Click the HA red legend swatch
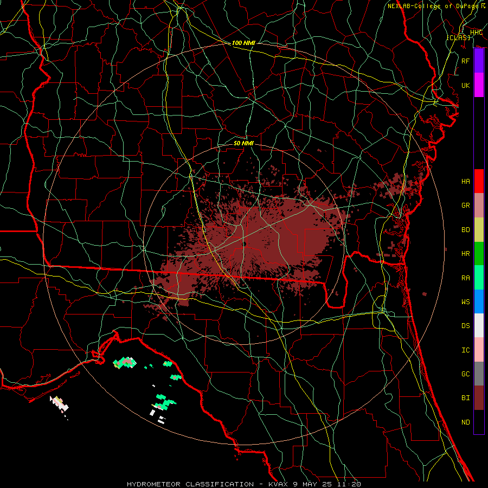The width and height of the screenshot is (488, 488). (x=479, y=181)
